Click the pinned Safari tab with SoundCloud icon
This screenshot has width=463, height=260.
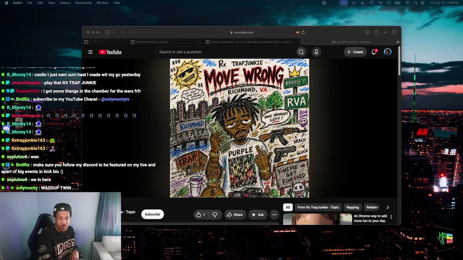point(86,42)
